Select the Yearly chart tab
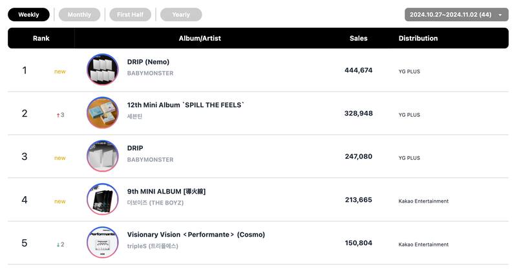The image size is (517, 269). click(x=181, y=15)
